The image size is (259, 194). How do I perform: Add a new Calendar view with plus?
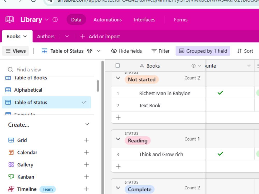(87, 152)
